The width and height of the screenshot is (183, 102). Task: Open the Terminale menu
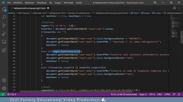(x=69, y=3)
